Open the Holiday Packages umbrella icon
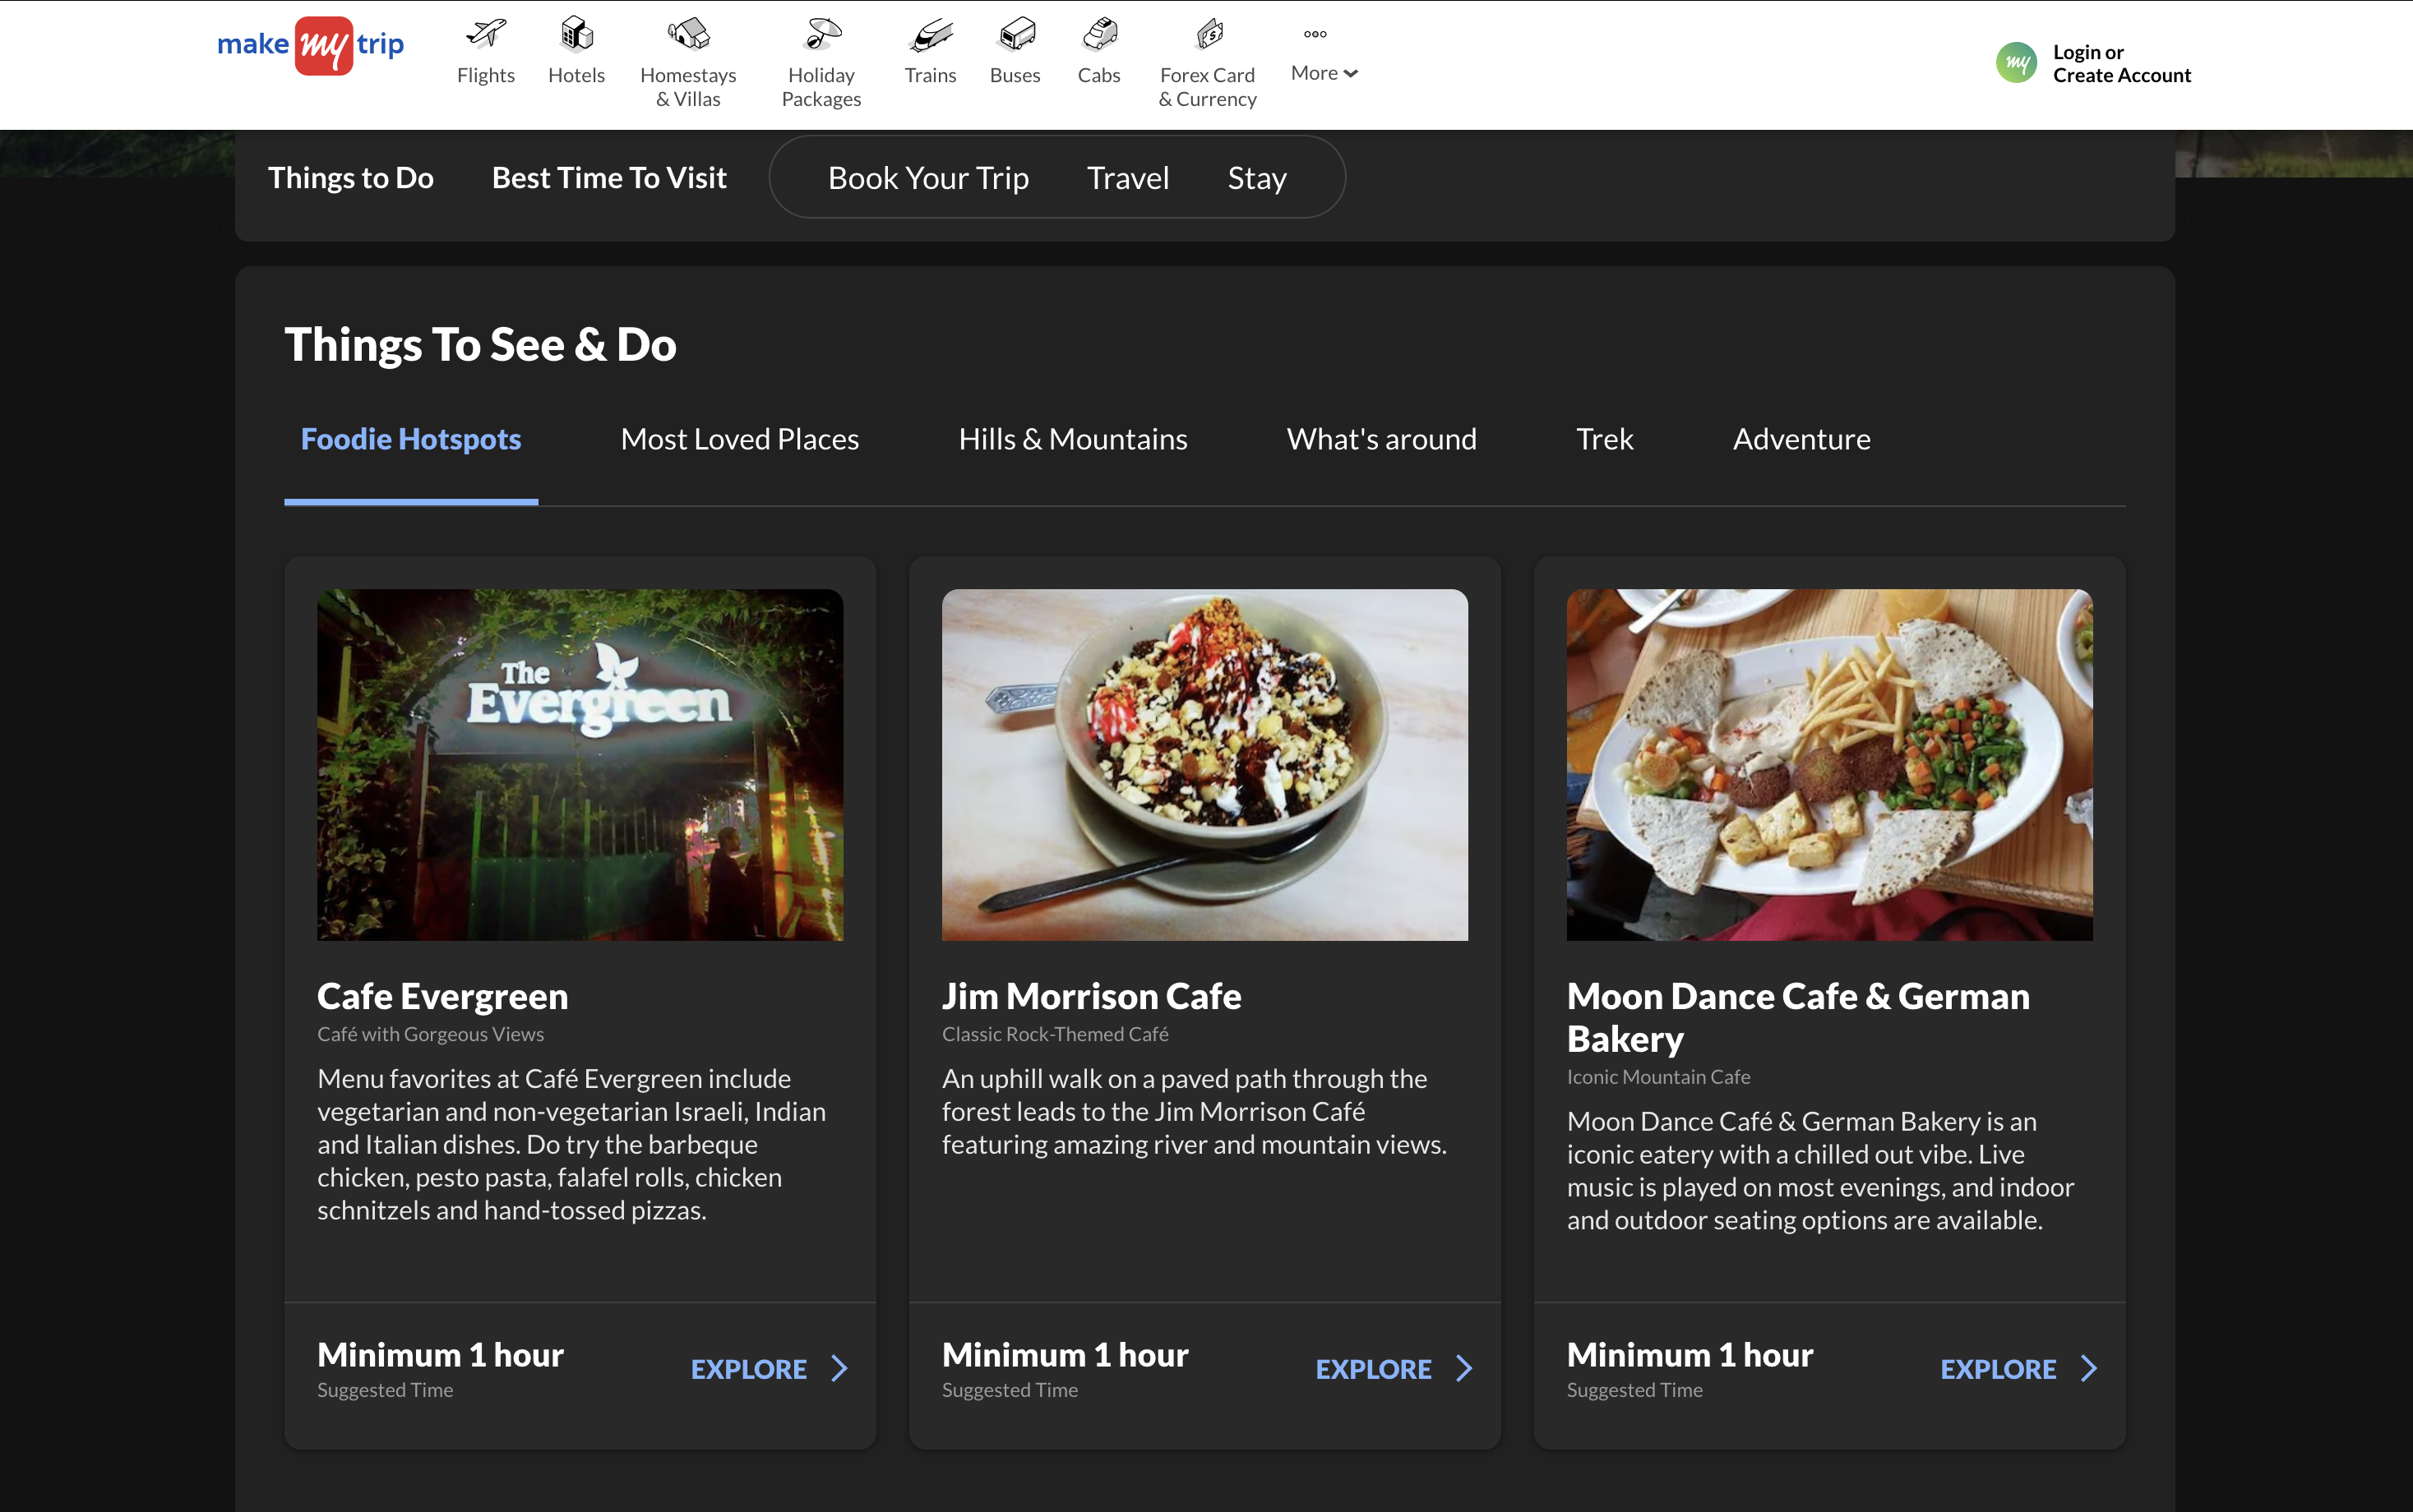The height and width of the screenshot is (1512, 2413). click(x=821, y=34)
